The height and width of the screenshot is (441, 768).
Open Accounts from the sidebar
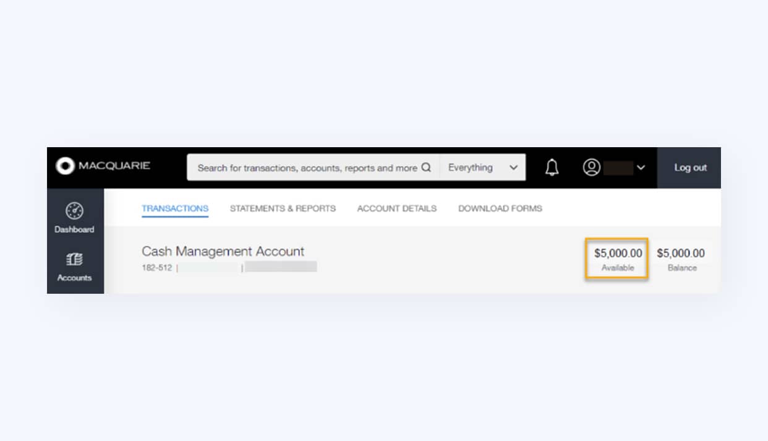(75, 267)
